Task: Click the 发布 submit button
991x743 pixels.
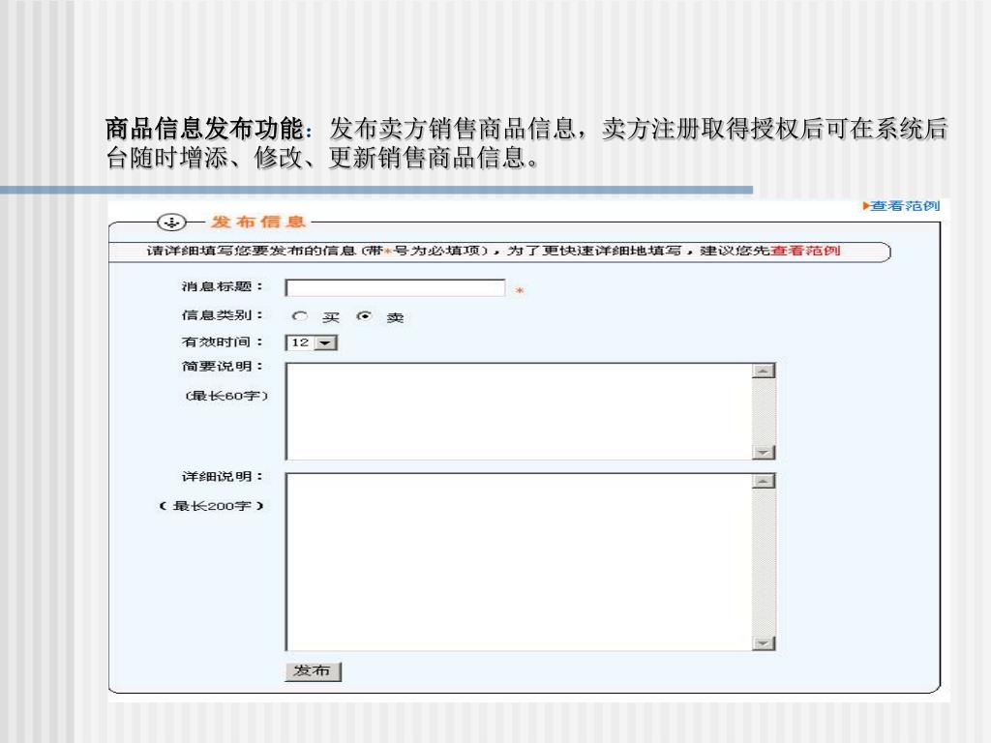Action: [x=313, y=671]
